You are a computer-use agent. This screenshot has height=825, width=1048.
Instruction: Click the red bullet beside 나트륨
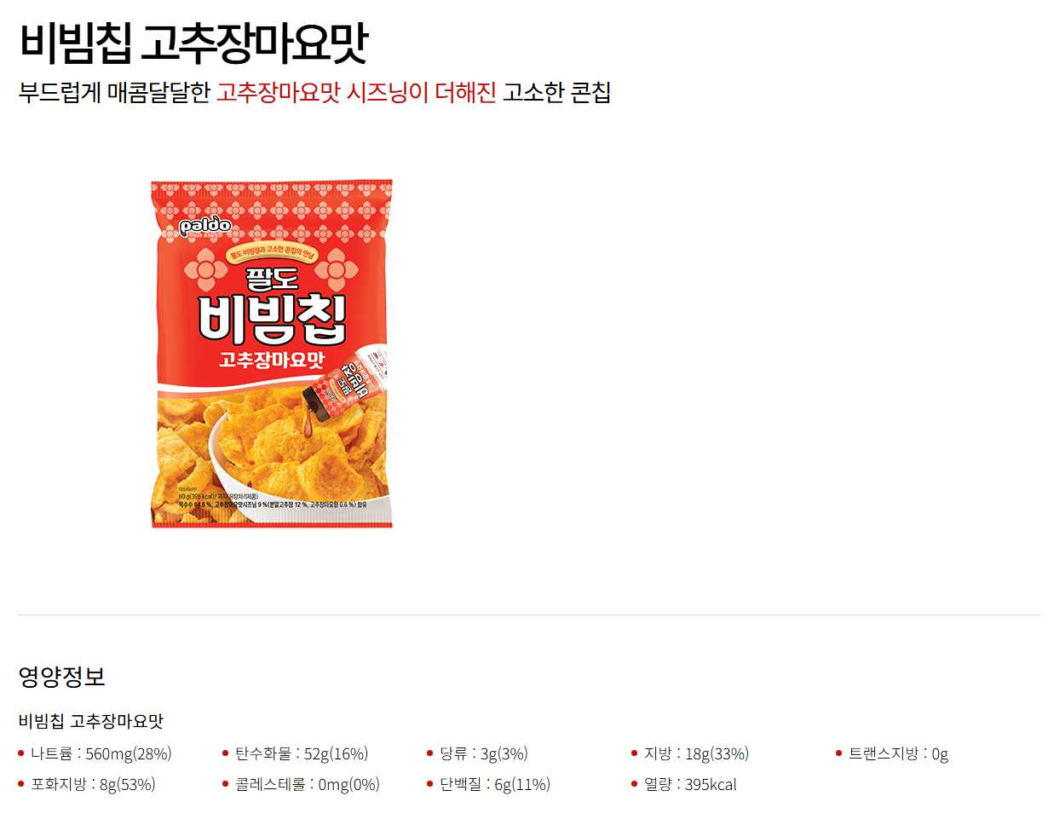click(x=21, y=753)
